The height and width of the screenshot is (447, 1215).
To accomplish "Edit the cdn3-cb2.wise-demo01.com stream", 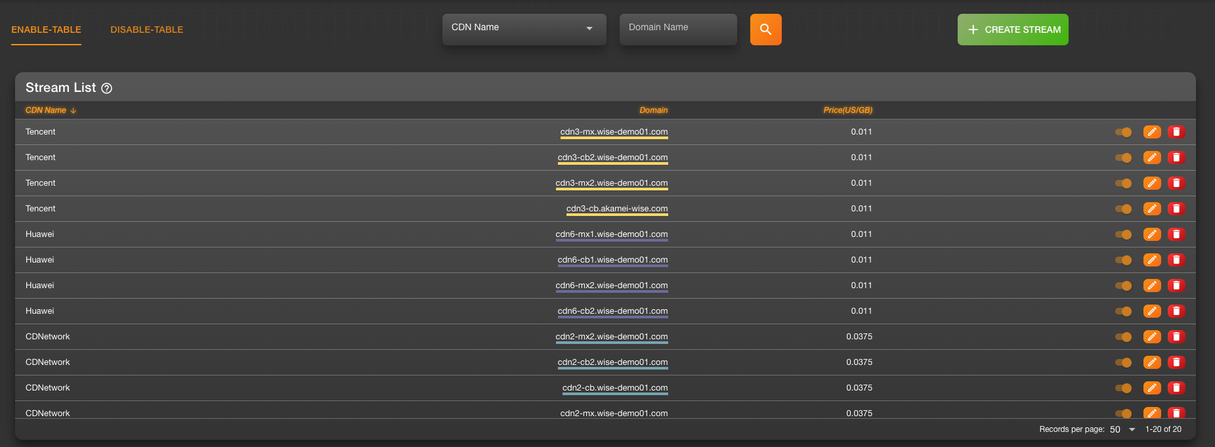I will coord(1152,158).
